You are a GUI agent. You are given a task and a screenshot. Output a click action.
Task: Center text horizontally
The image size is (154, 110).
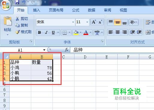click(x=118, y=32)
